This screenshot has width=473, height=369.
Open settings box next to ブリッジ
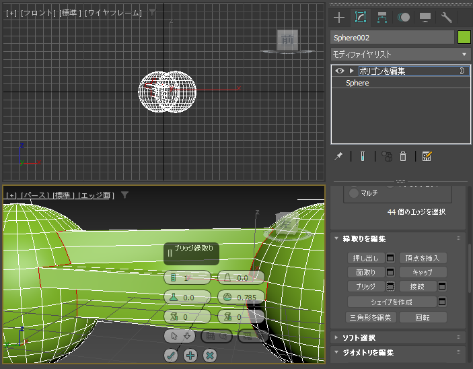coord(390,286)
